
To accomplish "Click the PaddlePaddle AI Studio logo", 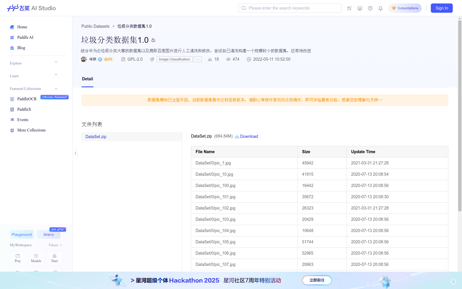I will coord(31,8).
